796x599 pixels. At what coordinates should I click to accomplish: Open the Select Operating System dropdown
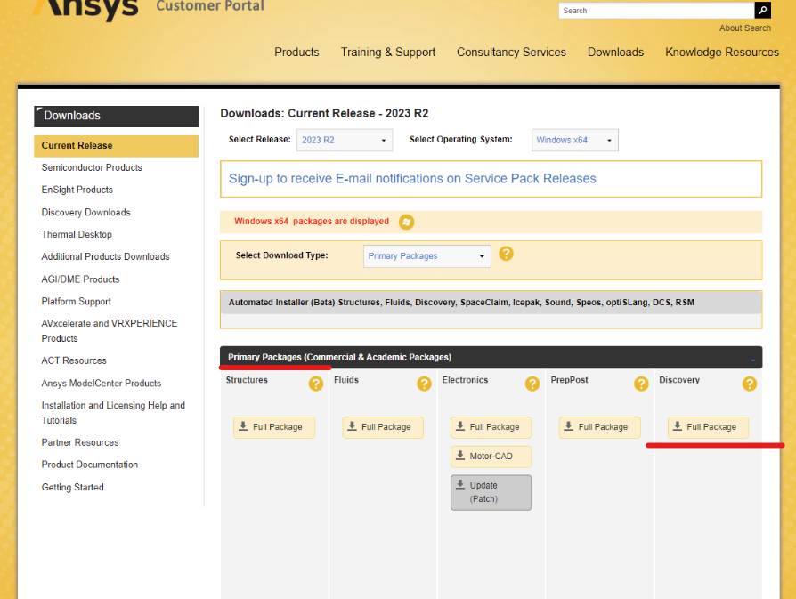pyautogui.click(x=575, y=141)
